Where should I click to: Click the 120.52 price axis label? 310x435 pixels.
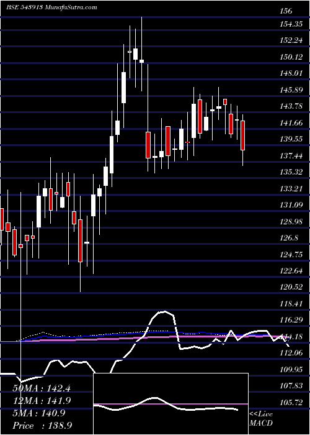pos(291,287)
